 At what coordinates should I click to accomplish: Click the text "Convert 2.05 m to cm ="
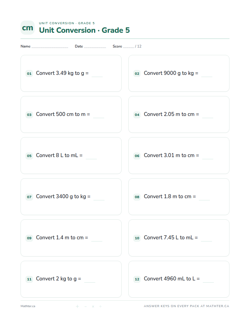(x=171, y=114)
